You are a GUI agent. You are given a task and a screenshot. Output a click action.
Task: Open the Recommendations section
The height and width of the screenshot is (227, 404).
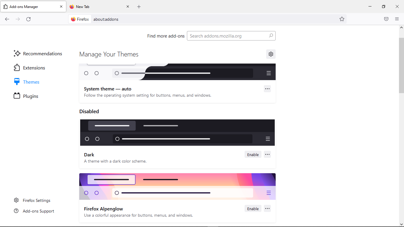[x=38, y=53]
